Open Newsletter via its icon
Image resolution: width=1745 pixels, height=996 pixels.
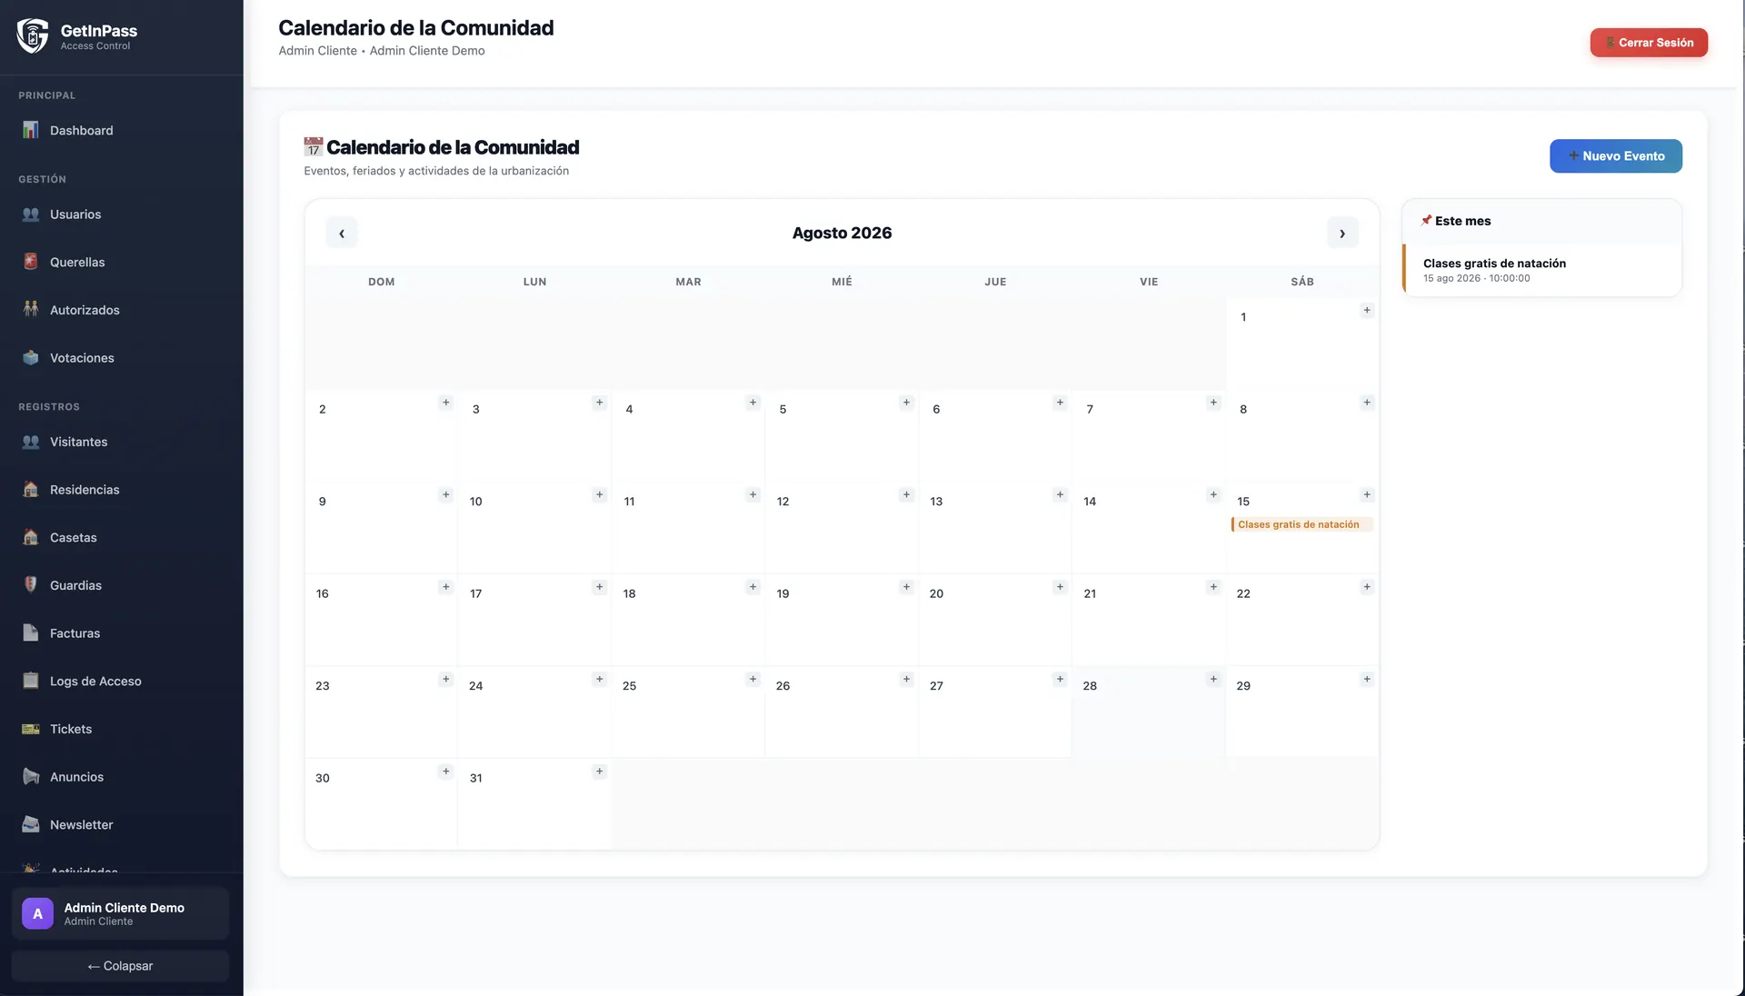pos(31,824)
